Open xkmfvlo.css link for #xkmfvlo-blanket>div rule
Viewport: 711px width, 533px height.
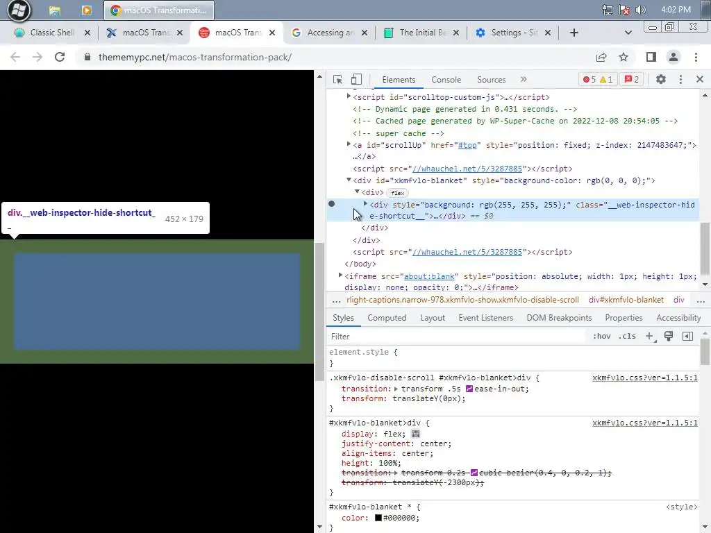645,423
